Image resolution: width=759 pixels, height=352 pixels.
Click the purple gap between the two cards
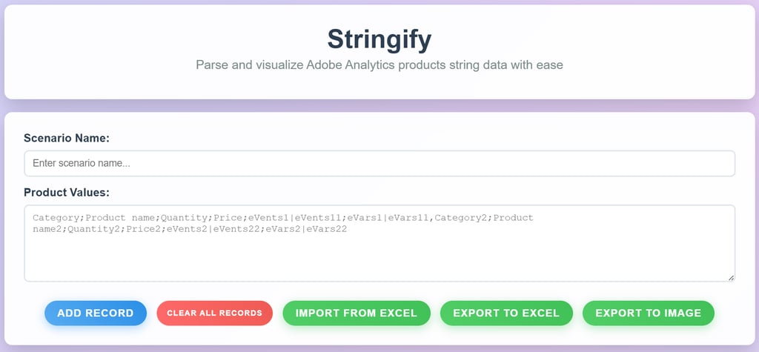[379, 105]
